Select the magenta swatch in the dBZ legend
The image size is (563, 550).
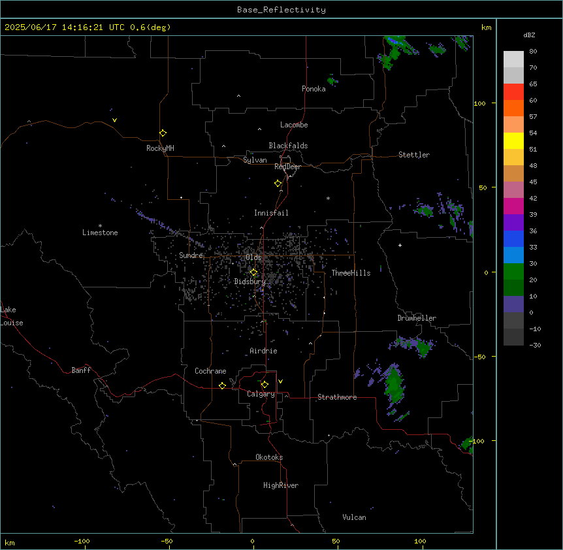click(x=513, y=206)
